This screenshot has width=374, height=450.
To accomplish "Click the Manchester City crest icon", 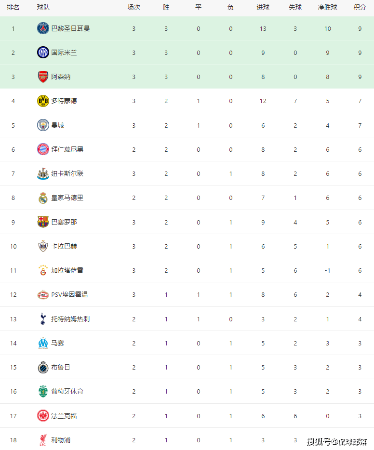I will (43, 125).
